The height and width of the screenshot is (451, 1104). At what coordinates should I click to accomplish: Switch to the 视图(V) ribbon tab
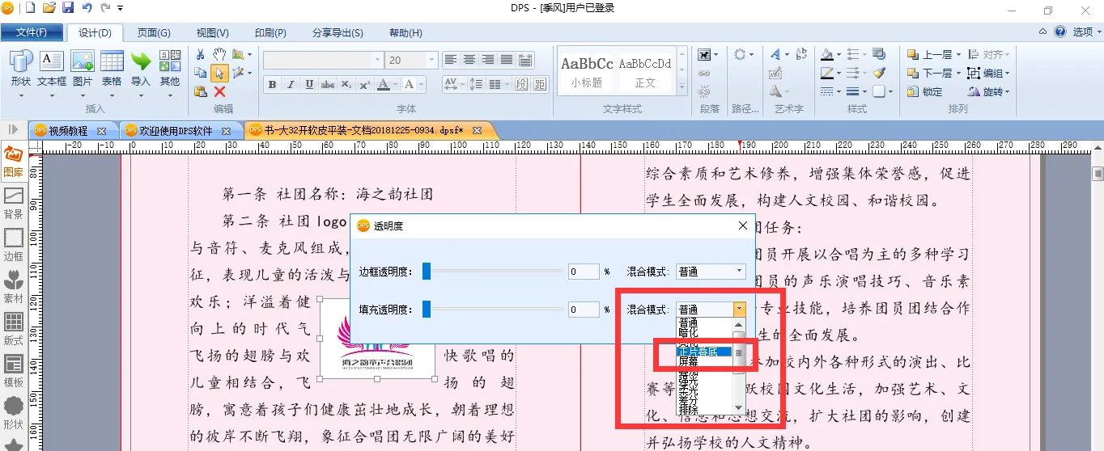(x=212, y=33)
